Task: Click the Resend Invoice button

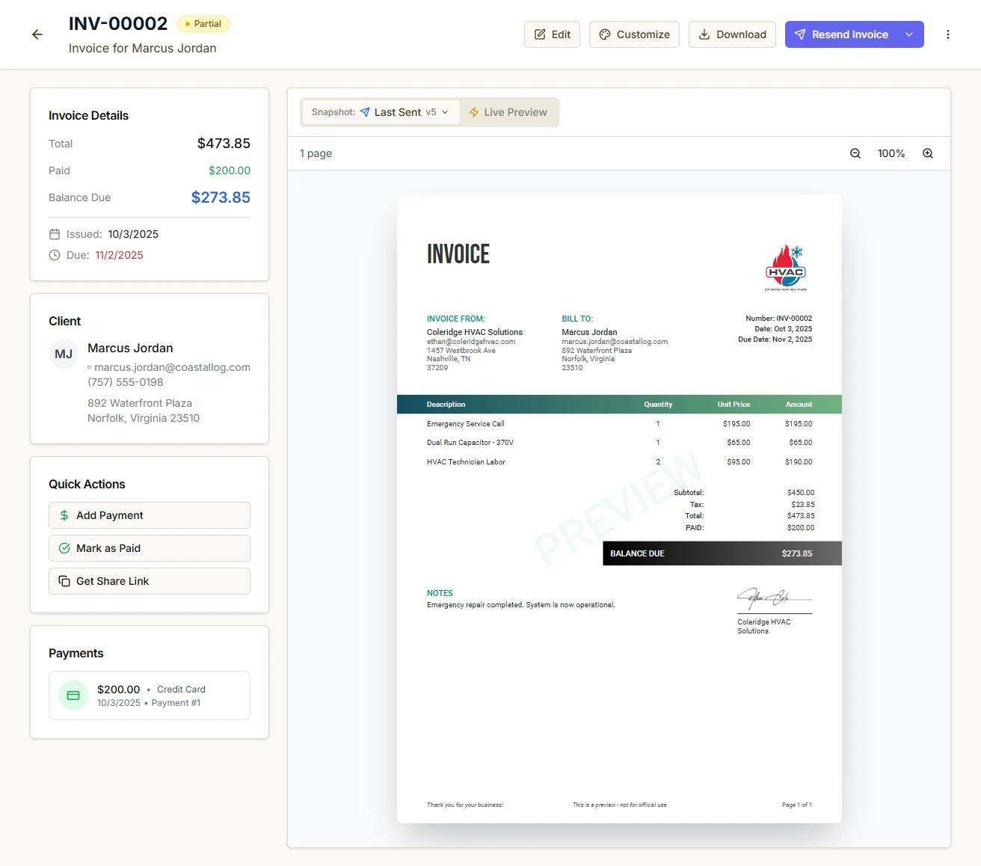Action: click(x=846, y=34)
